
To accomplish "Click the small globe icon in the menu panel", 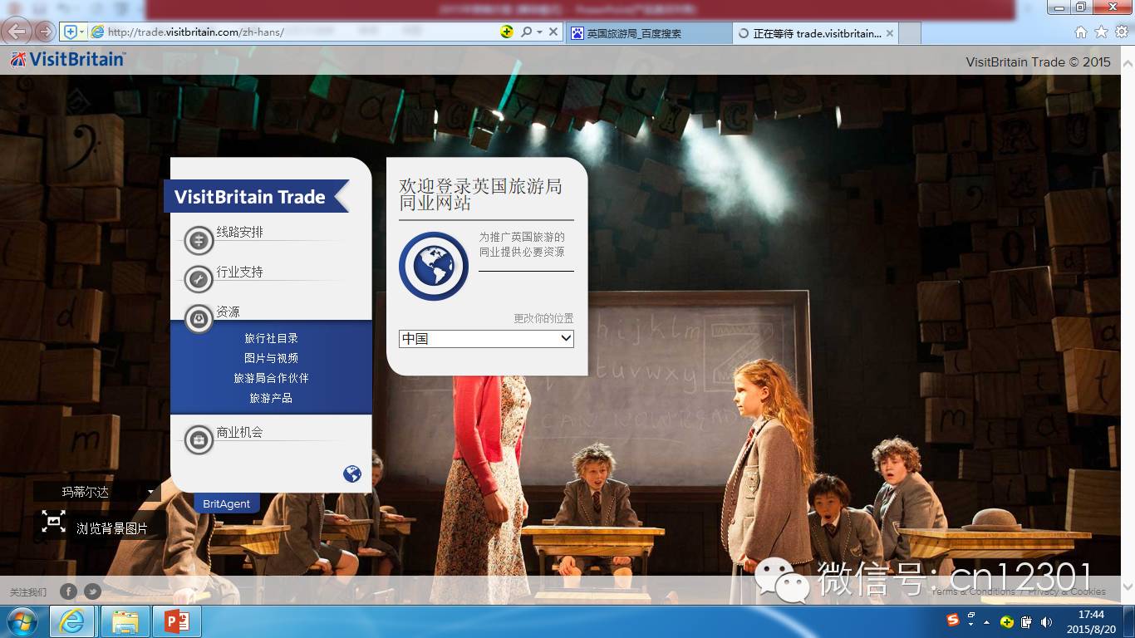I will point(352,474).
